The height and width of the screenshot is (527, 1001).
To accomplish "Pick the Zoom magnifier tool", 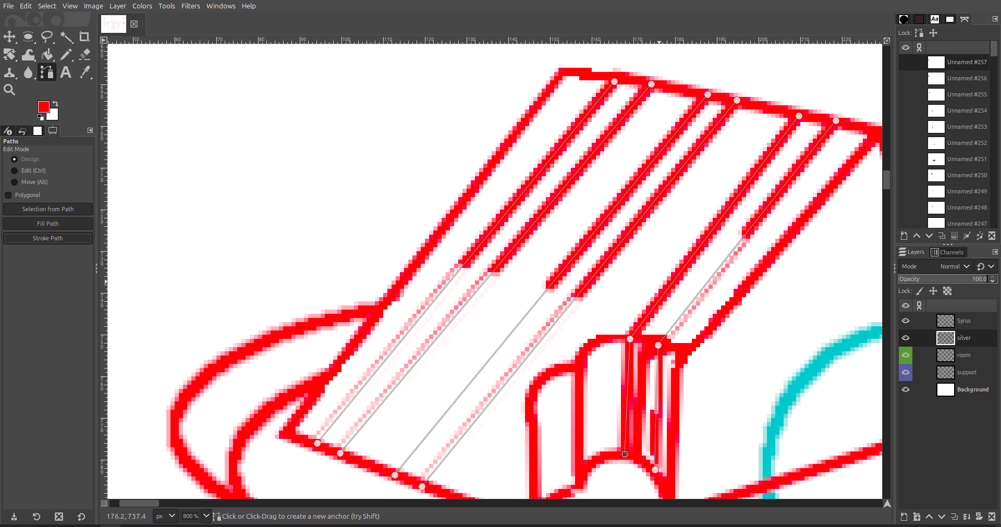I will pos(9,90).
